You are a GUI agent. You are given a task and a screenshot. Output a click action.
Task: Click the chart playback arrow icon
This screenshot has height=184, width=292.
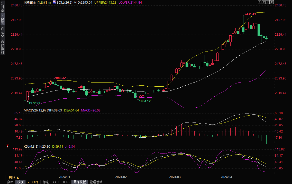tap(268, 2)
